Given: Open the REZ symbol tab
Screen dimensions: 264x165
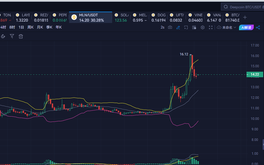Looking at the screenshot, I should [41, 17].
